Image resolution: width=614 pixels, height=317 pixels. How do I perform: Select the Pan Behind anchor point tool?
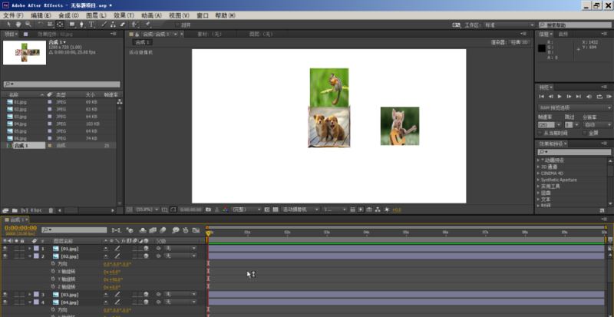(x=60, y=25)
